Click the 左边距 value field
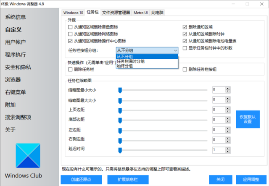 point(219,130)
